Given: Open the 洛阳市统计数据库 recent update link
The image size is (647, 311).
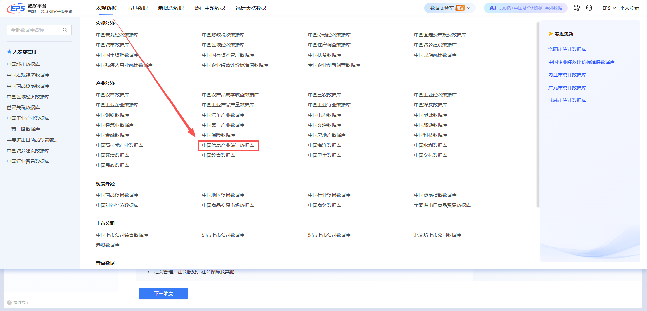Looking at the screenshot, I should (x=567, y=49).
